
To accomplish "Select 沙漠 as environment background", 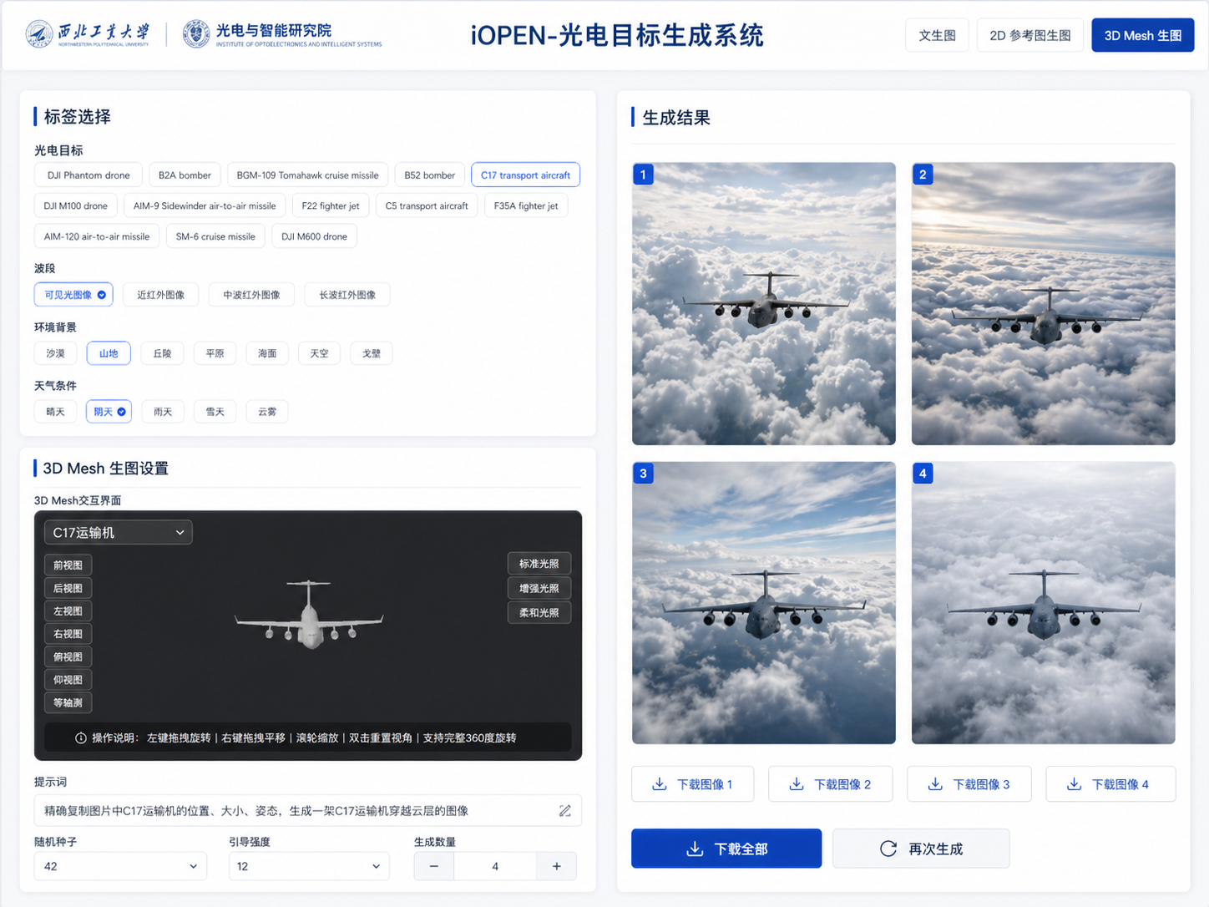I will (55, 352).
